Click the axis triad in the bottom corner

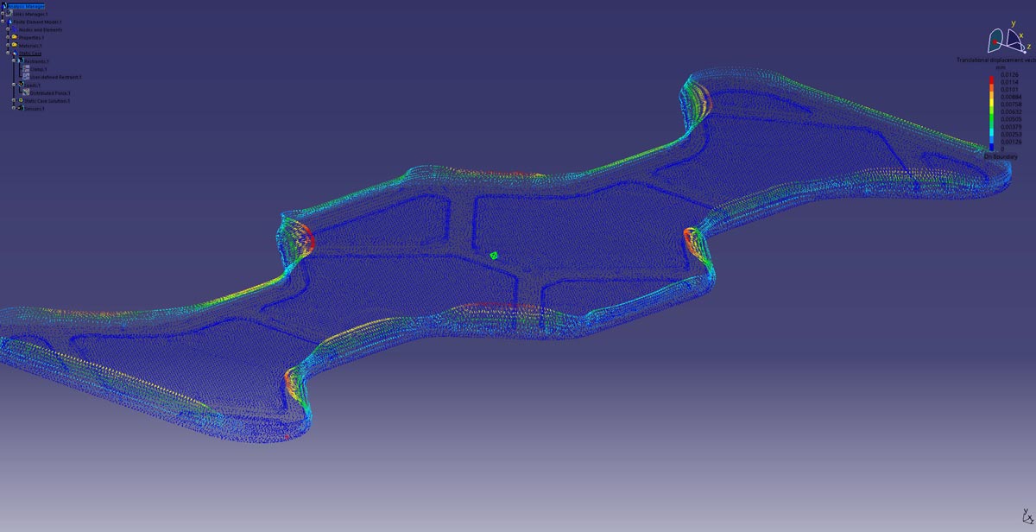click(1027, 516)
